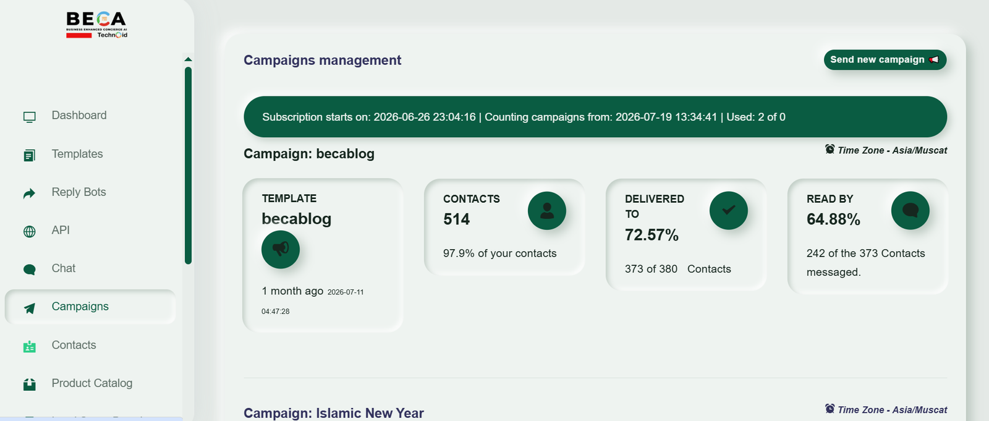Click the Chat bubble icon in sidebar
The height and width of the screenshot is (421, 989).
tap(30, 270)
